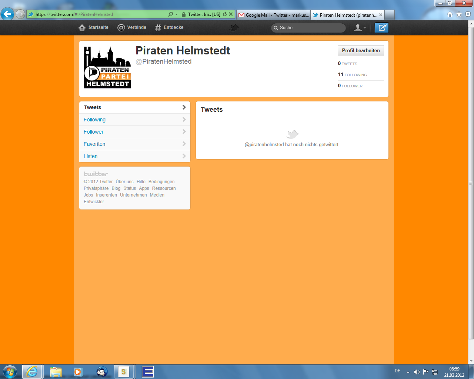Open the Status footer link
474x379 pixels.
130,188
